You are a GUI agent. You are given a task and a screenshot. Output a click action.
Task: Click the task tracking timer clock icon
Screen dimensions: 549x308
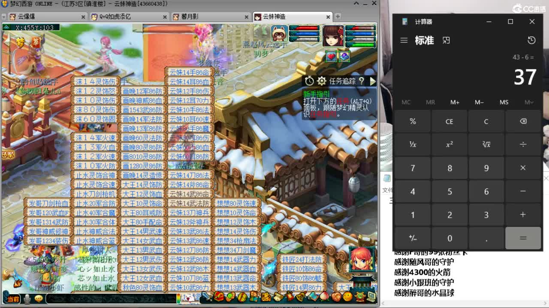[x=309, y=81]
